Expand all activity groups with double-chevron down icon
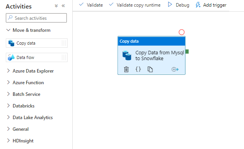 [56, 6]
